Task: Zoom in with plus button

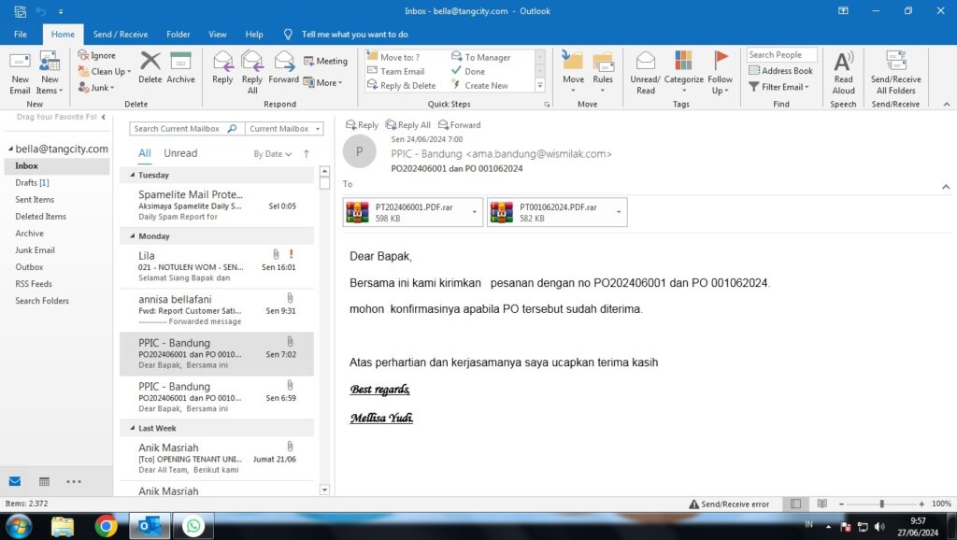Action: (x=921, y=504)
